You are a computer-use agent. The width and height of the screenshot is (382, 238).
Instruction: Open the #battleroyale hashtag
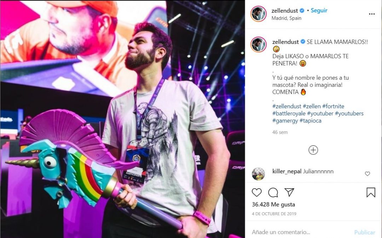coord(289,114)
